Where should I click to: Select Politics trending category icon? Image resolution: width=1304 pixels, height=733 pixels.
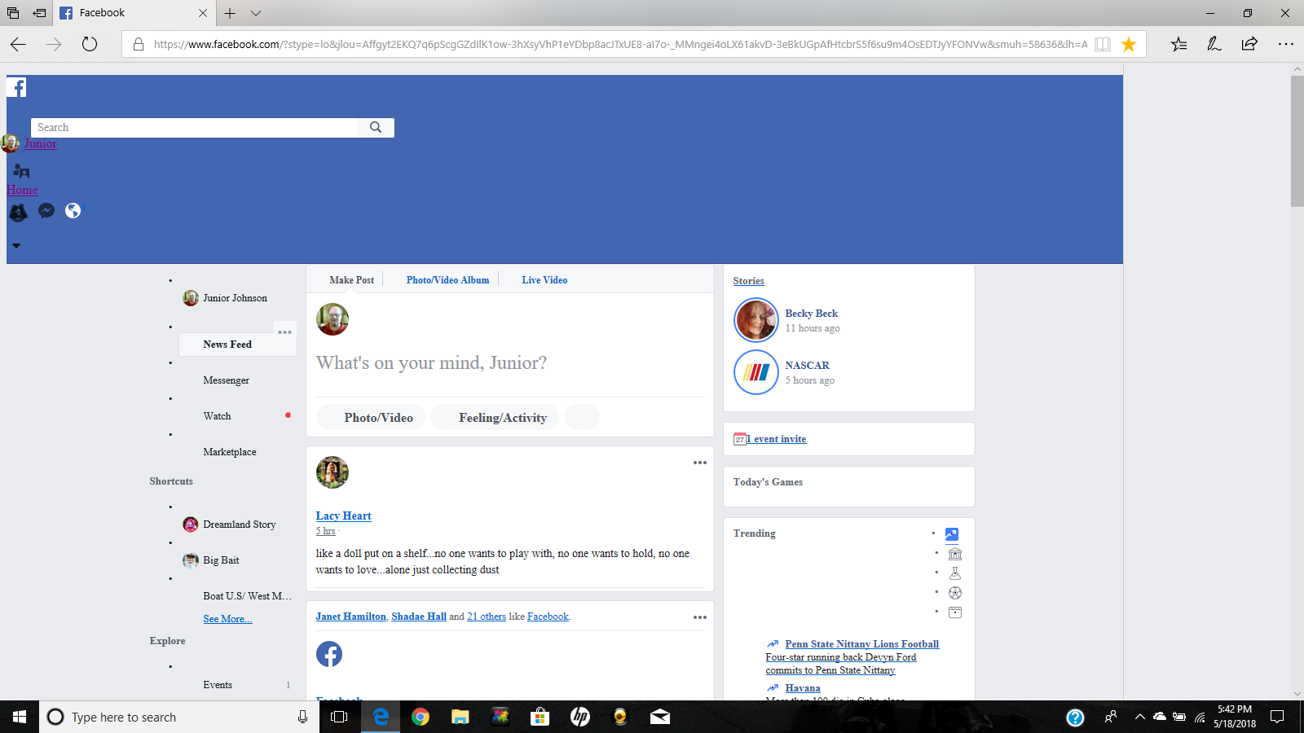[x=955, y=554]
